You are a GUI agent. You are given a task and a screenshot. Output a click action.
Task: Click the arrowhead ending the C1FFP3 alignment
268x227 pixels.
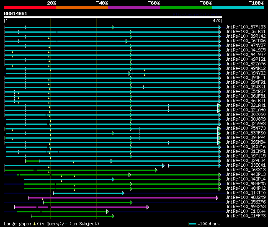(113, 217)
